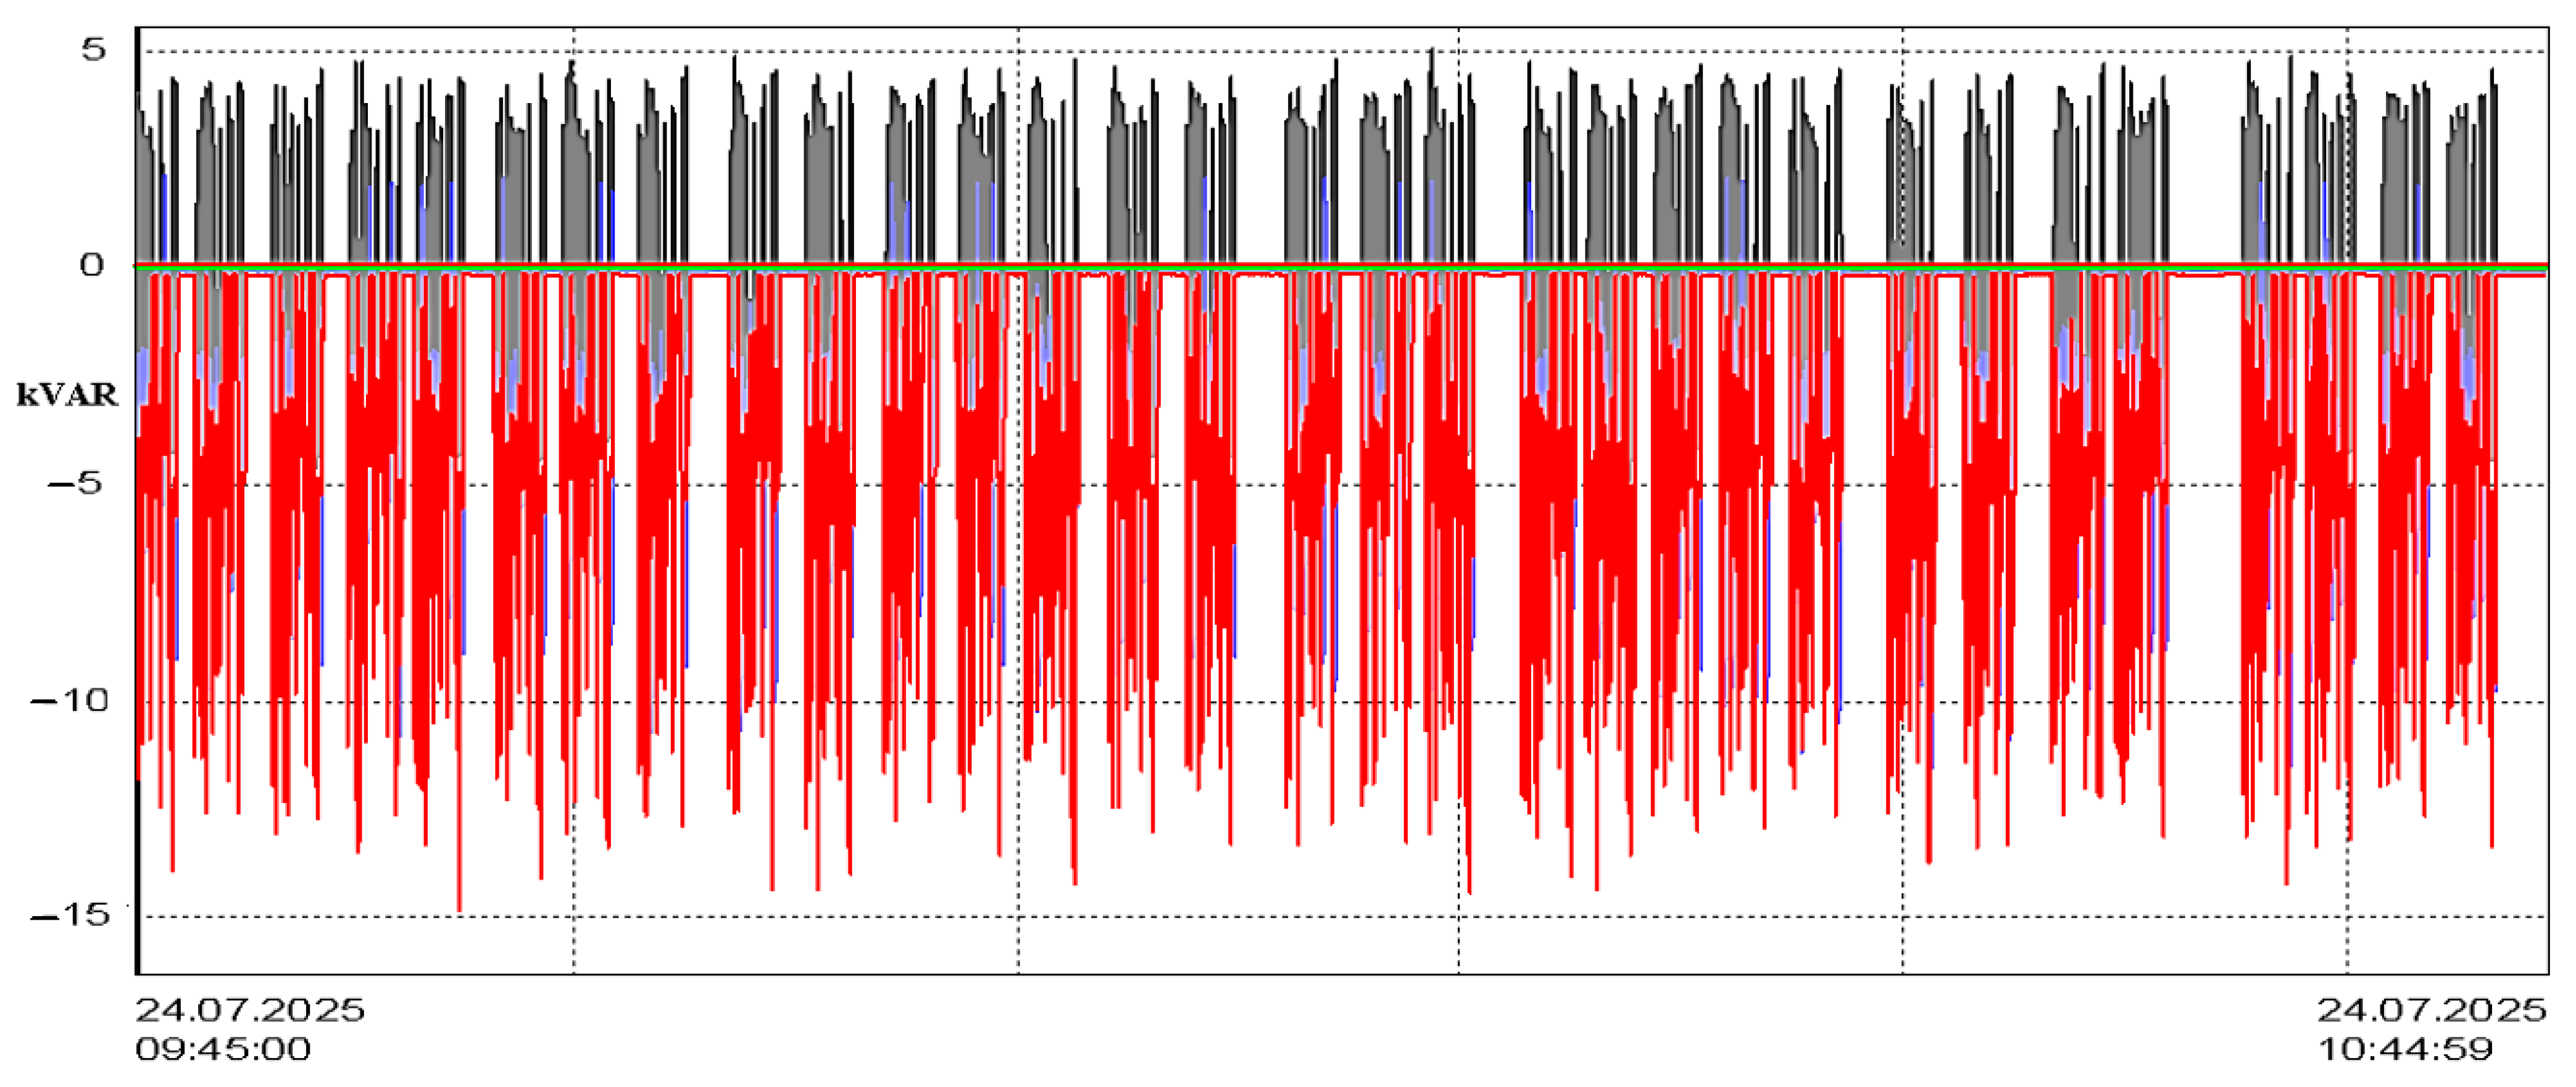Viewport: 2576px width, 1087px height.
Task: Click the rightmost vertical dashed gridline
Action: pyautogui.click(x=2347, y=940)
